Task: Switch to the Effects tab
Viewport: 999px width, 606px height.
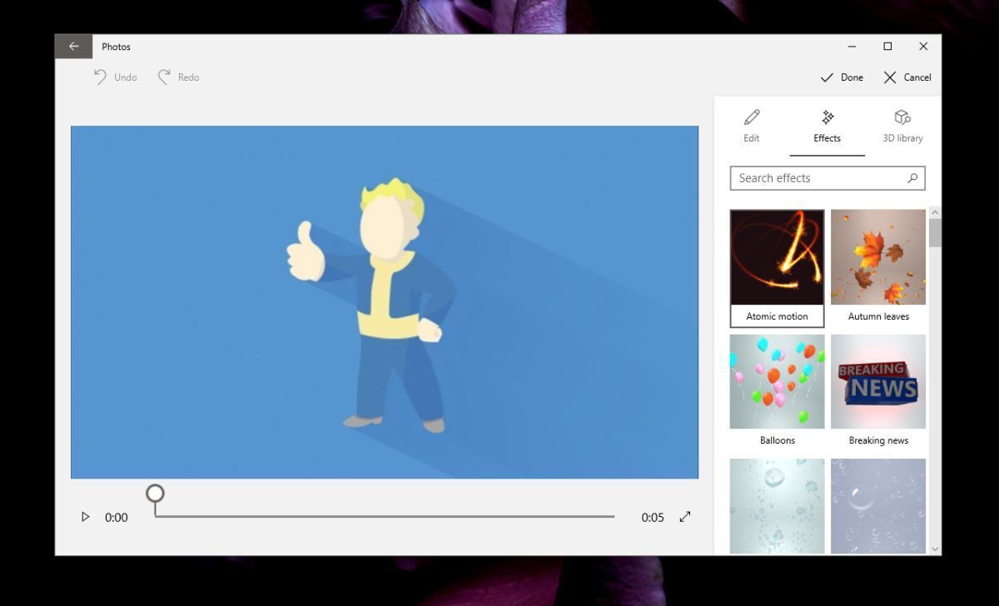Action: [x=827, y=127]
